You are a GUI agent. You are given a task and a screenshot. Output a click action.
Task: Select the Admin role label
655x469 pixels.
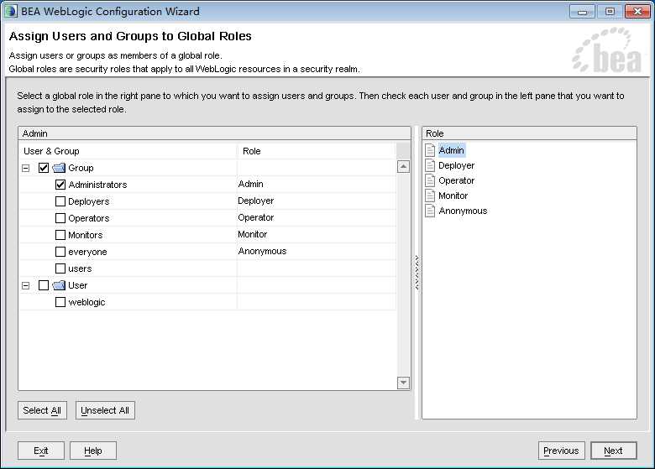click(x=451, y=150)
